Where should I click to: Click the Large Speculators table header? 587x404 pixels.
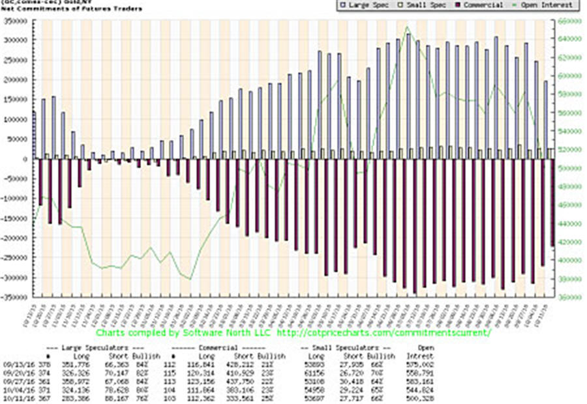97,350
